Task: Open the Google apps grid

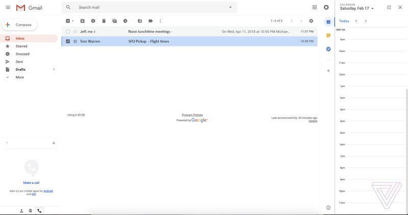Action: 314,7
